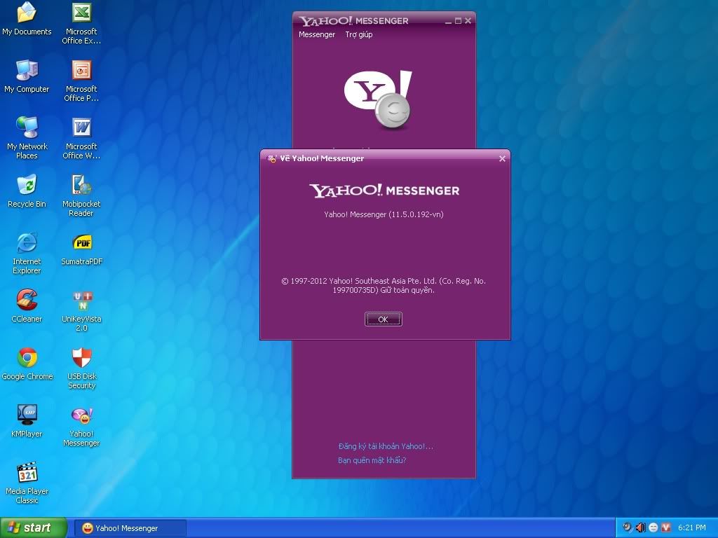The height and width of the screenshot is (538, 718).
Task: Open the Messenger menu
Action: click(x=317, y=34)
